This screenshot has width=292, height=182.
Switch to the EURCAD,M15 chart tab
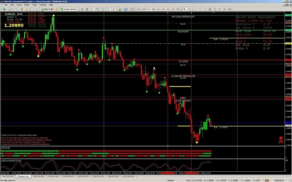[39, 176]
